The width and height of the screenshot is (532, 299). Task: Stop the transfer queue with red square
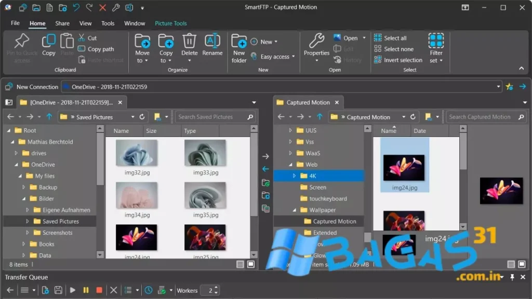(99, 290)
